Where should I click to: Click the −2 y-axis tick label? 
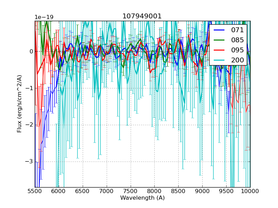(x=29, y=125)
